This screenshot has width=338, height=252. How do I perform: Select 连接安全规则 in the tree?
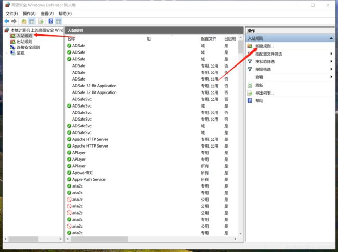28,47
